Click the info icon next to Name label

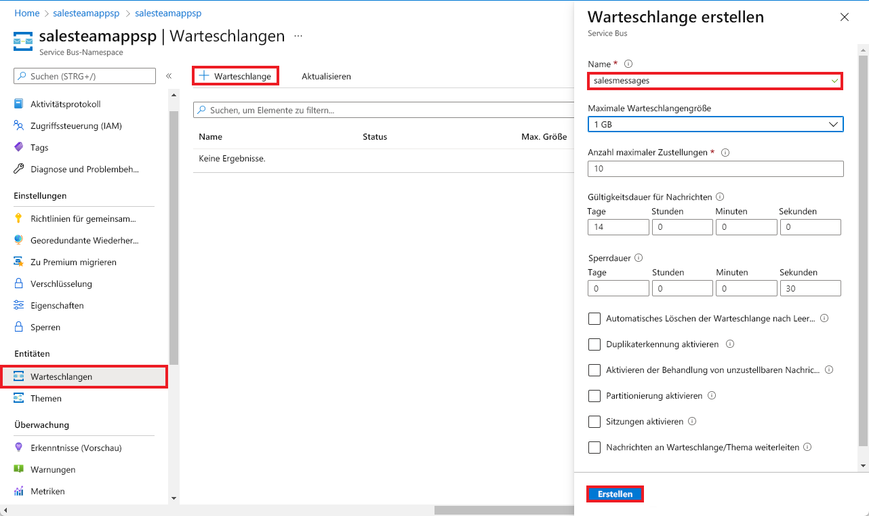pos(628,64)
